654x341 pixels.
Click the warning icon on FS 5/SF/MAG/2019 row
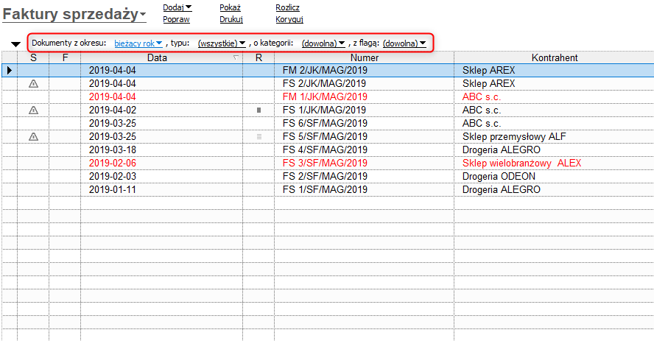33,137
